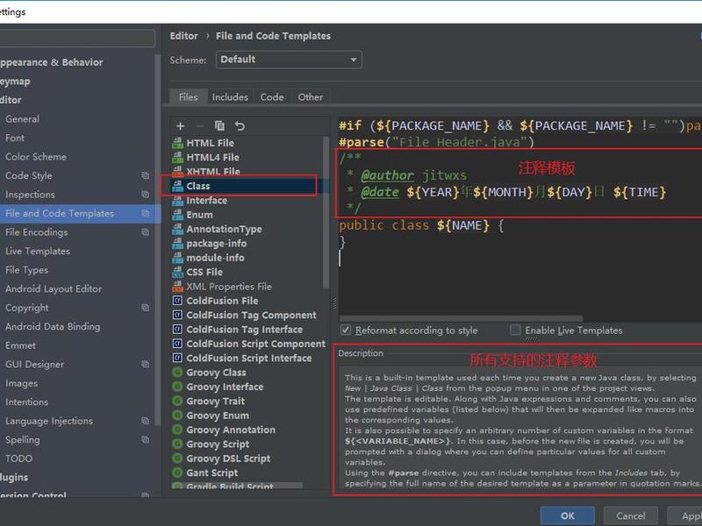Click the Groovy Class icon

click(x=178, y=372)
